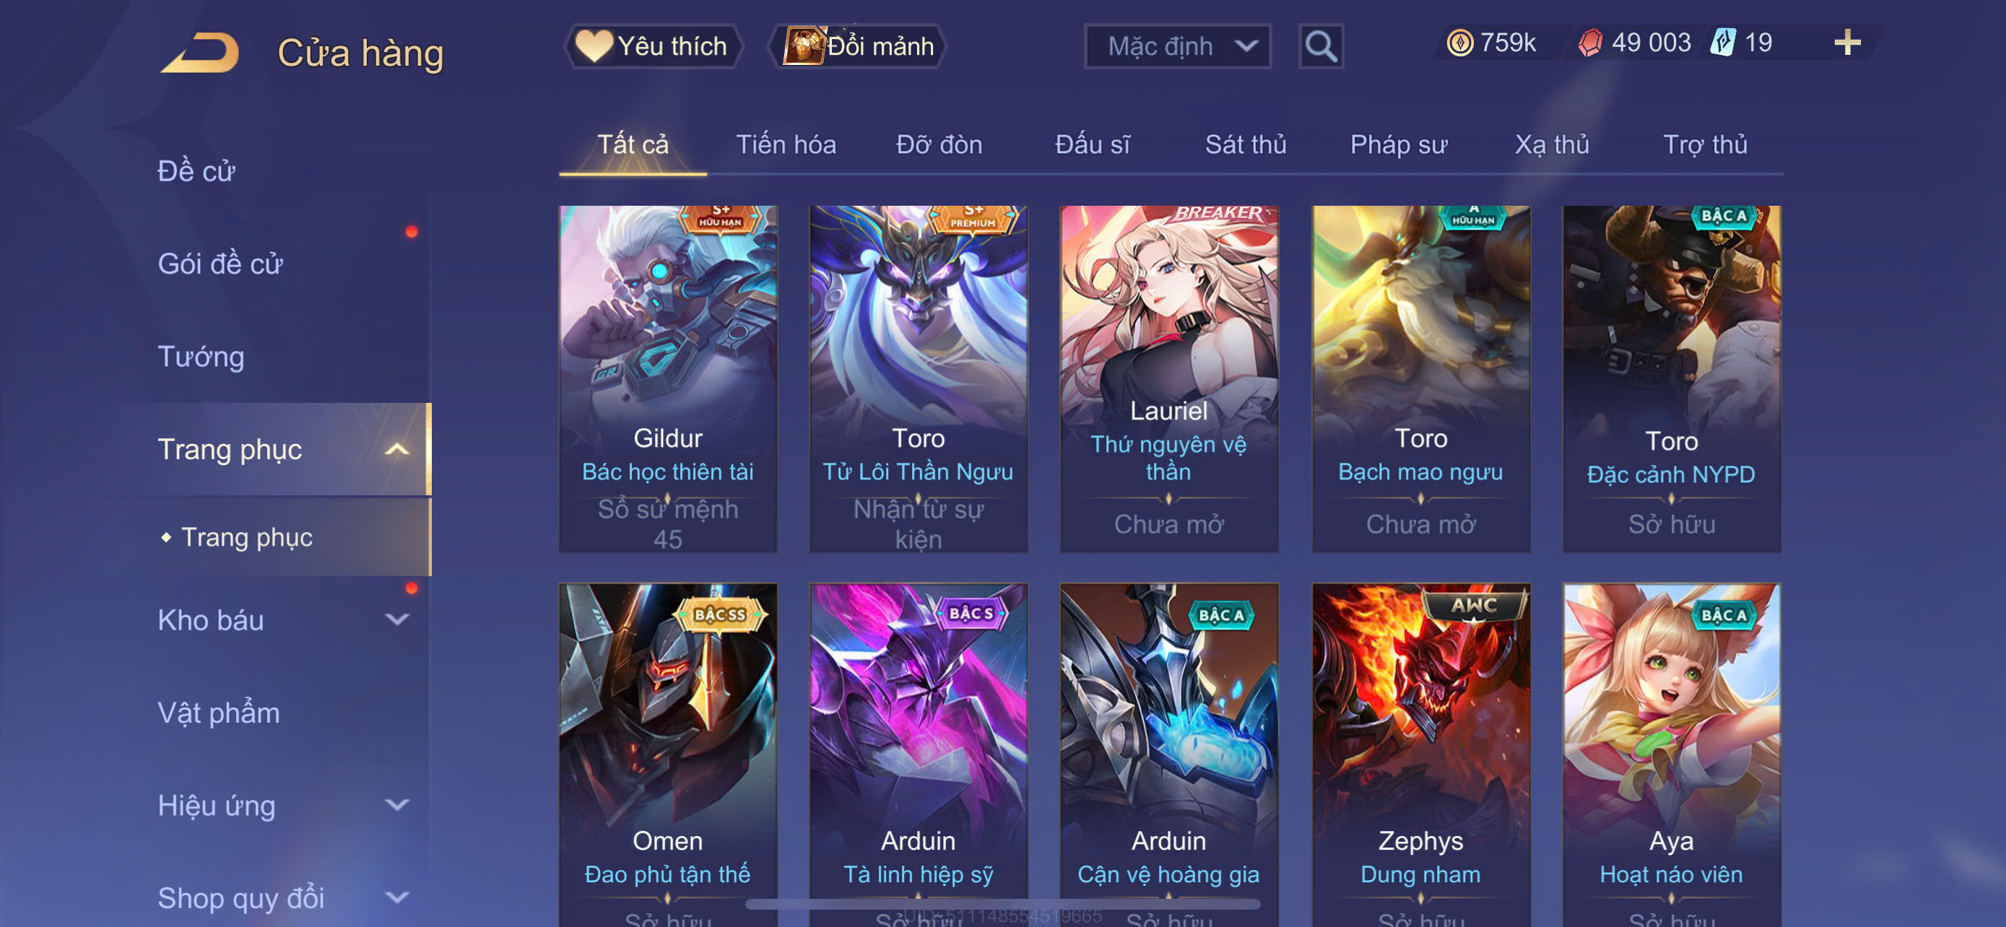Open the Mặc định sort dropdown
Viewport: 2006px width, 927px height.
tap(1178, 47)
